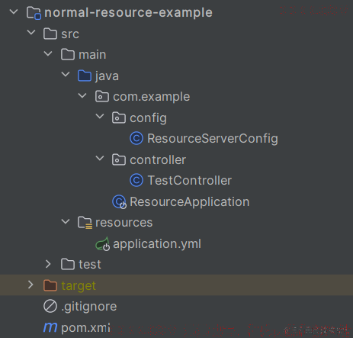Open the application.yml file

tap(157, 244)
